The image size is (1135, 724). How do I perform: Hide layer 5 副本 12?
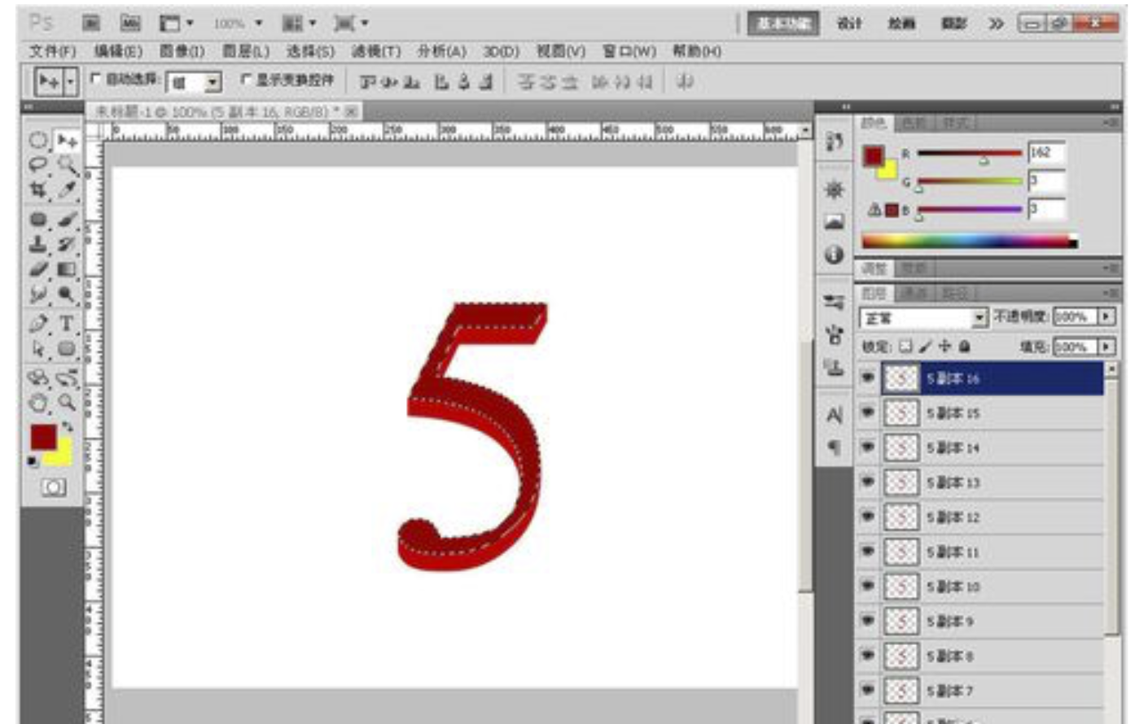(x=867, y=517)
